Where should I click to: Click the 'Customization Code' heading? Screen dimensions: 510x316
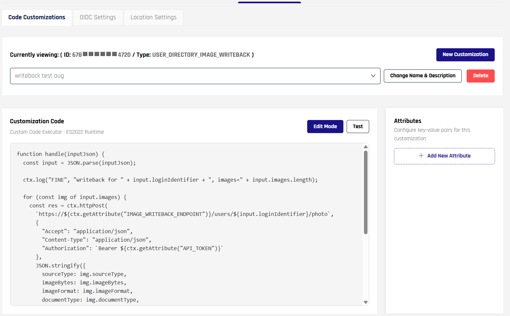pyautogui.click(x=37, y=121)
